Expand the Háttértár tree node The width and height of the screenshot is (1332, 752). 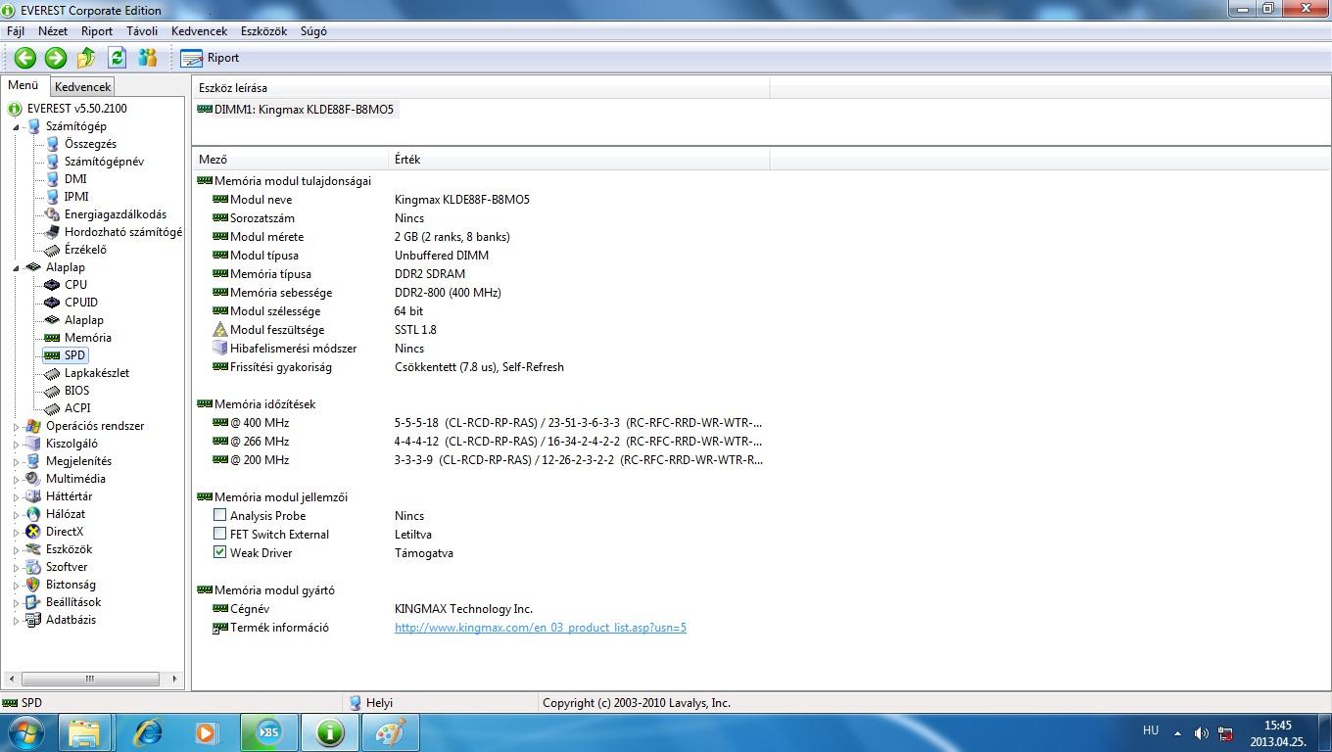16,496
